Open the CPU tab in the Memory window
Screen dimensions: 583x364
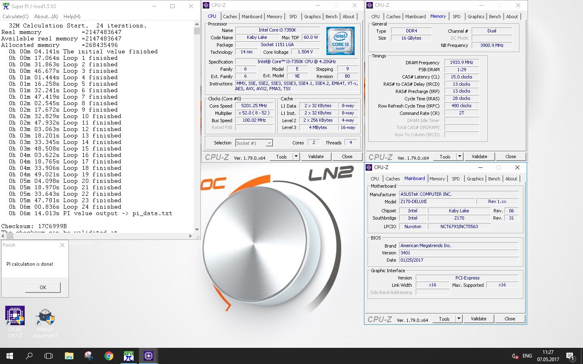pyautogui.click(x=375, y=17)
